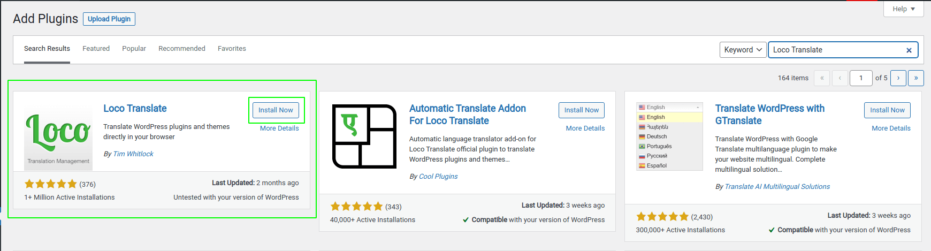
Task: Open the Recommended tab
Action: tap(182, 49)
